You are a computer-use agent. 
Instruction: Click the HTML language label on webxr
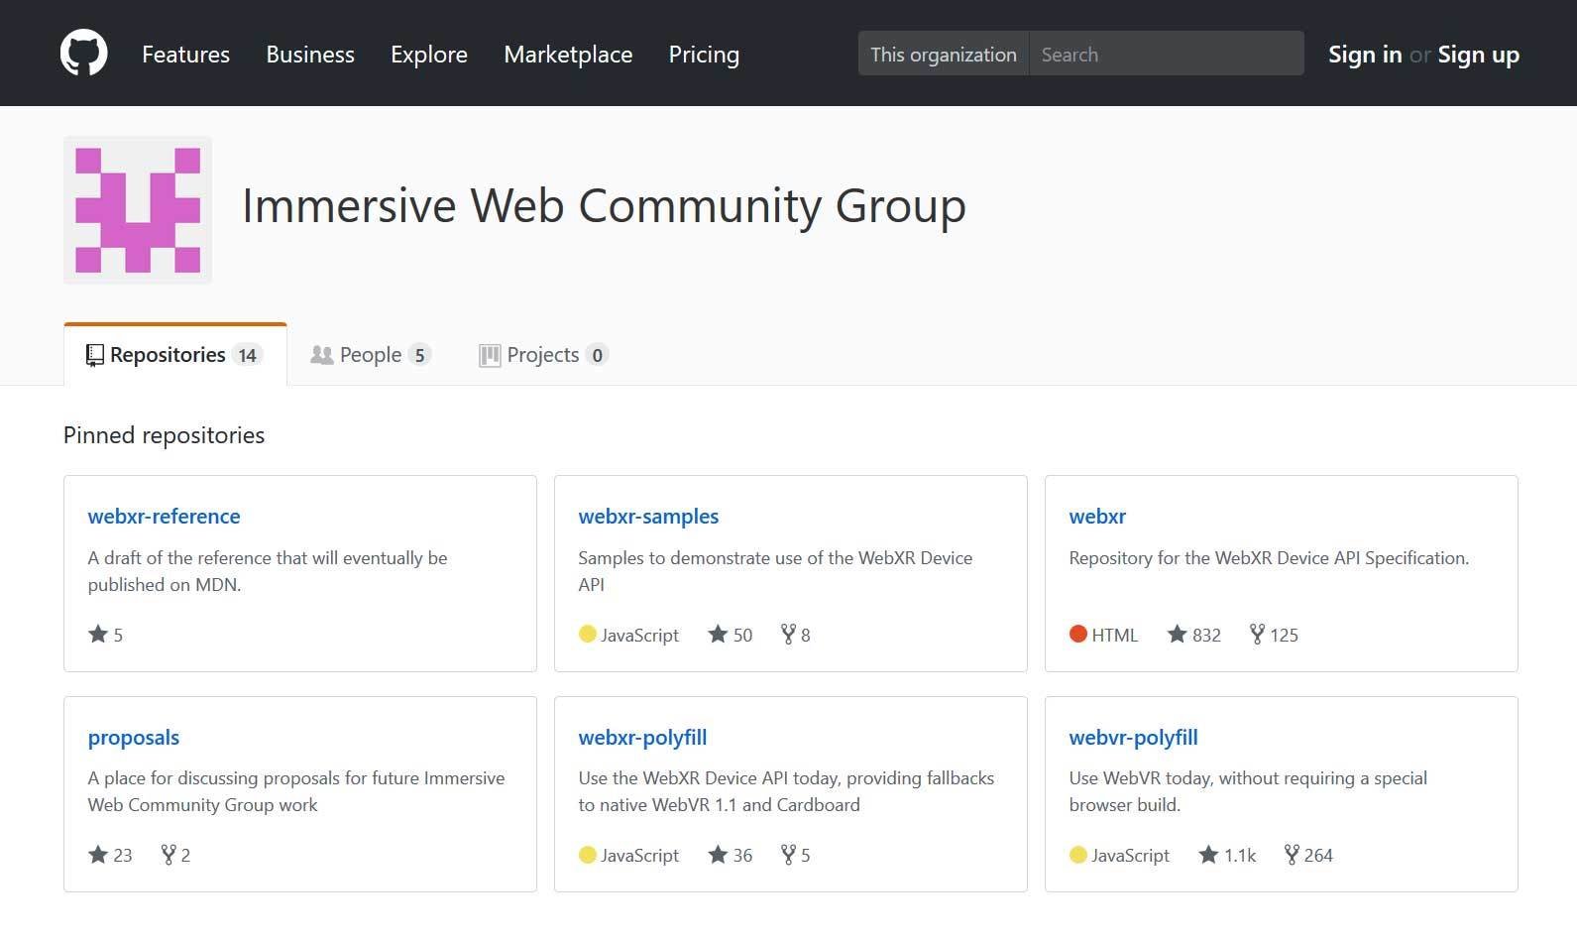coord(1114,635)
